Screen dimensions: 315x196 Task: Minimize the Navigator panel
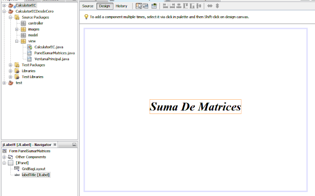[x=74, y=144]
